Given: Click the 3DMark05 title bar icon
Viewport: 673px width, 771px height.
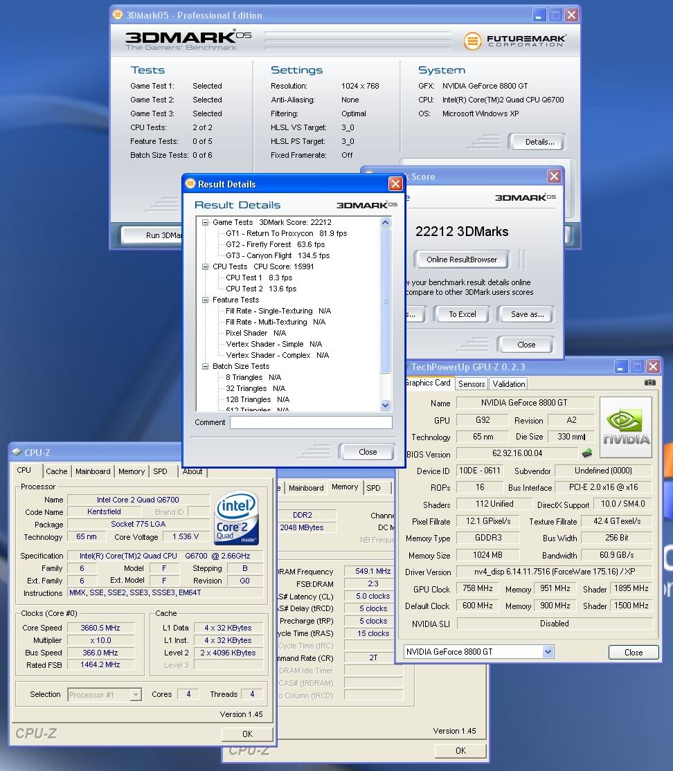Looking at the screenshot, I should pyautogui.click(x=118, y=15).
